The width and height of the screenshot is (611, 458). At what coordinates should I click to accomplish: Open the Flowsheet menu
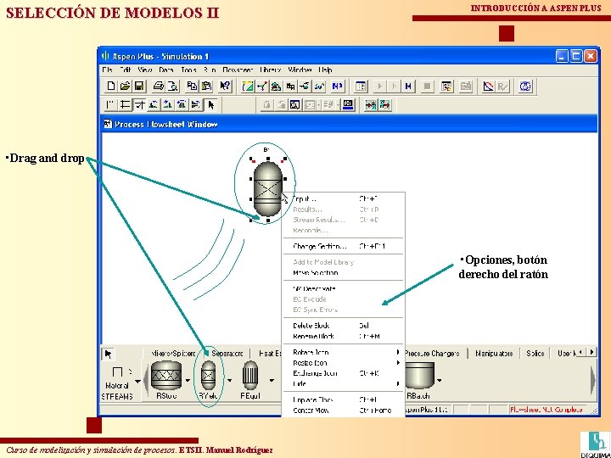238,70
